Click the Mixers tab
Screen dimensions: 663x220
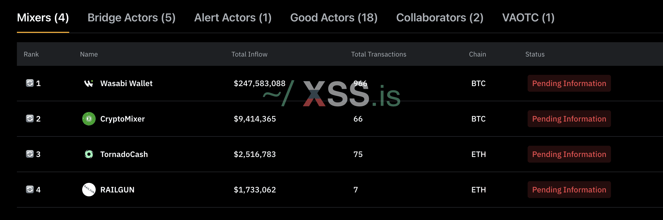coord(43,18)
